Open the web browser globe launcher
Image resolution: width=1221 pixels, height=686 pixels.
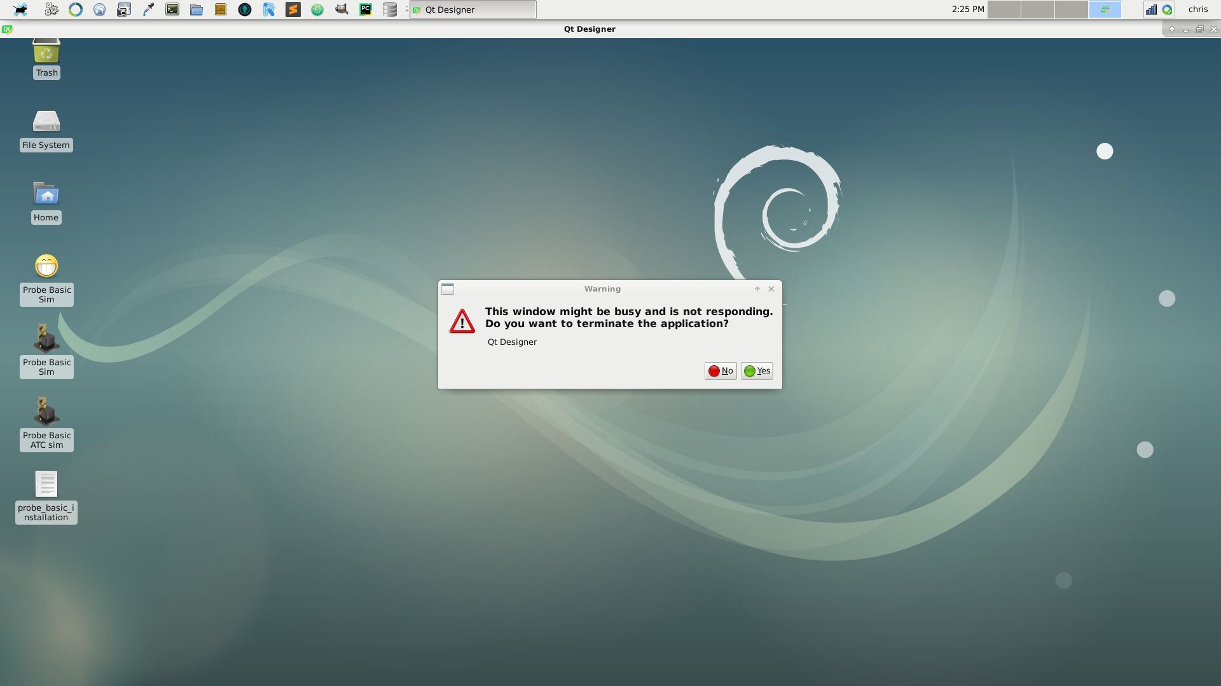pos(100,10)
